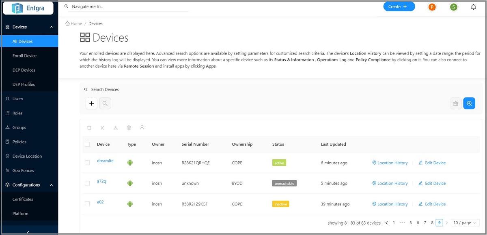Click the user icon in table toolbar

142,127
